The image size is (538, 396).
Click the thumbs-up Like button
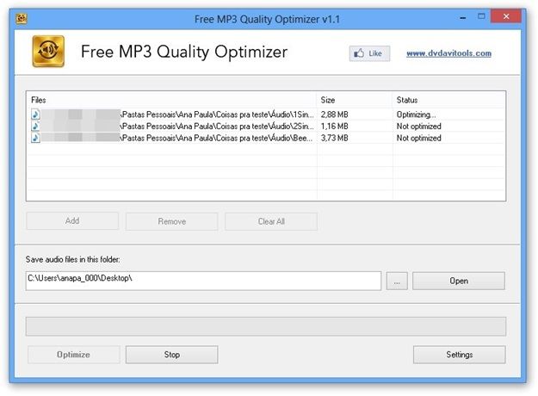pos(369,53)
